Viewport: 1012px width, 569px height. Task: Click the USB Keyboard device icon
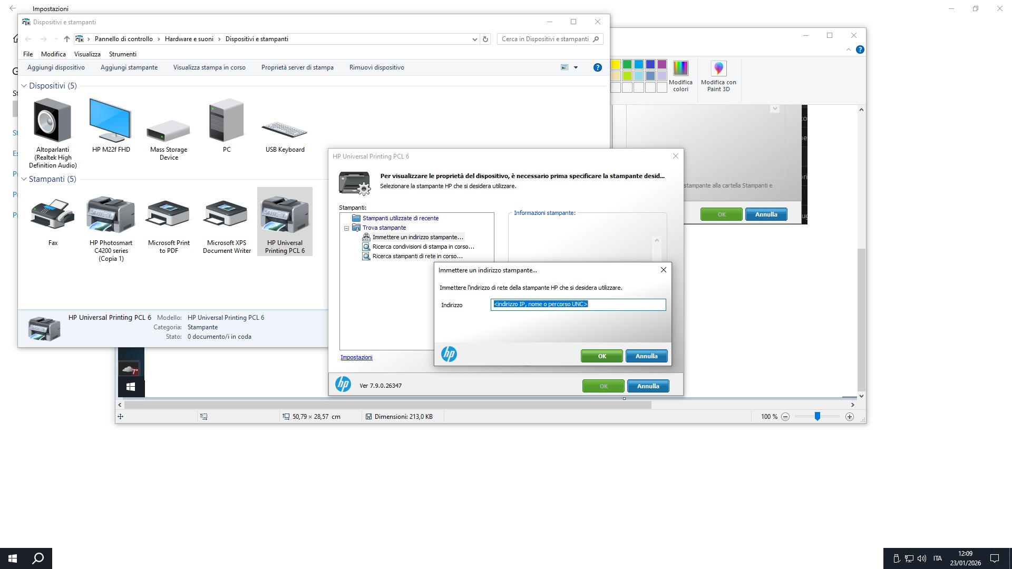coord(285,130)
